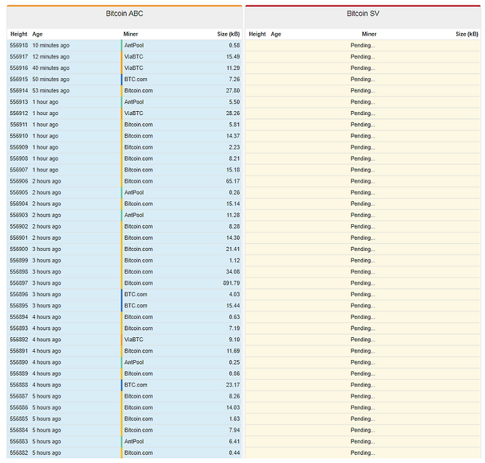485x463 pixels.
Task: Click the '10 minutes ago' age
Action: (51, 46)
